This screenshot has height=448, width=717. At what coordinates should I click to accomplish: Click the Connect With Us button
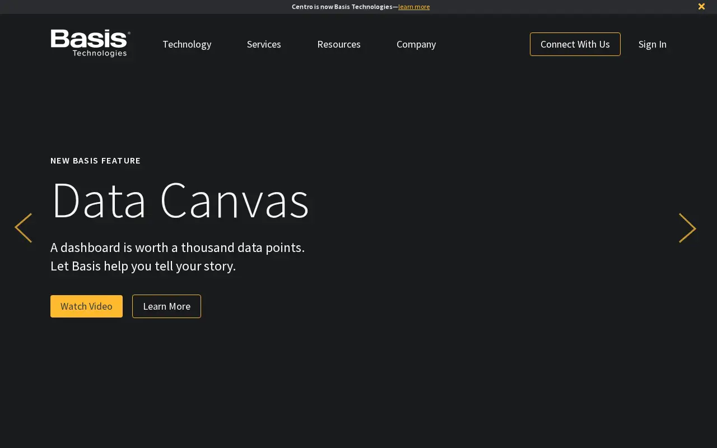[x=575, y=44]
